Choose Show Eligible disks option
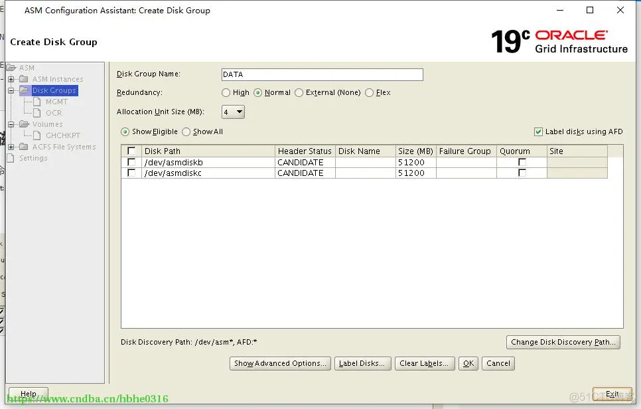Screen dimensions: 641x409 (125, 131)
